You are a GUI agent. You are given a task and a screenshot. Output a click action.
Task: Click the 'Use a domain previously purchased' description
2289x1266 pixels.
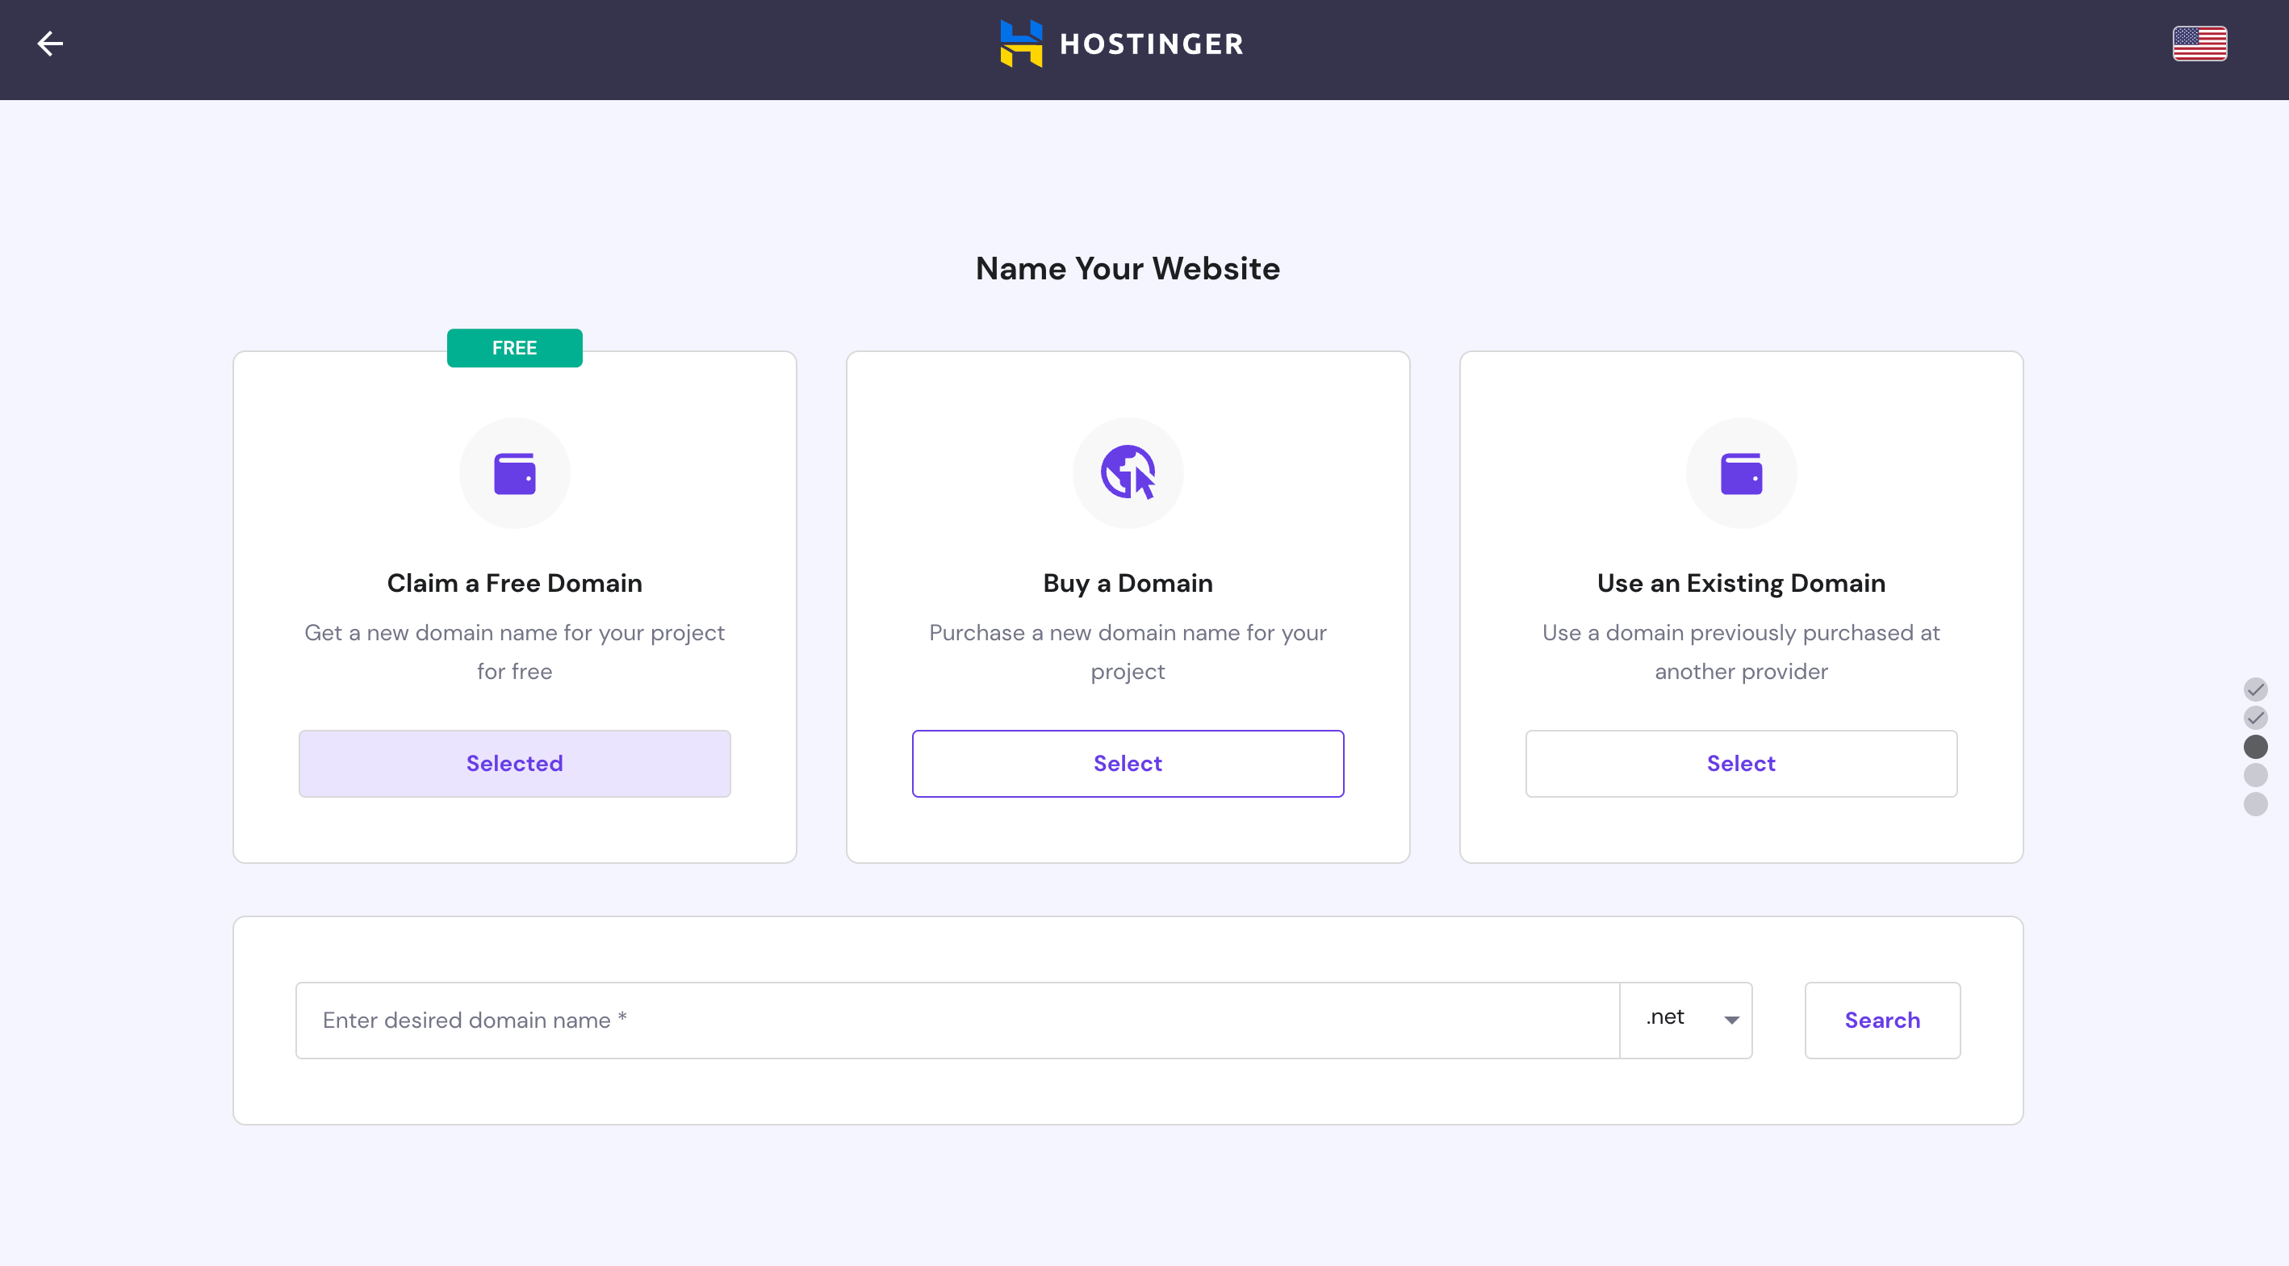pos(1741,652)
